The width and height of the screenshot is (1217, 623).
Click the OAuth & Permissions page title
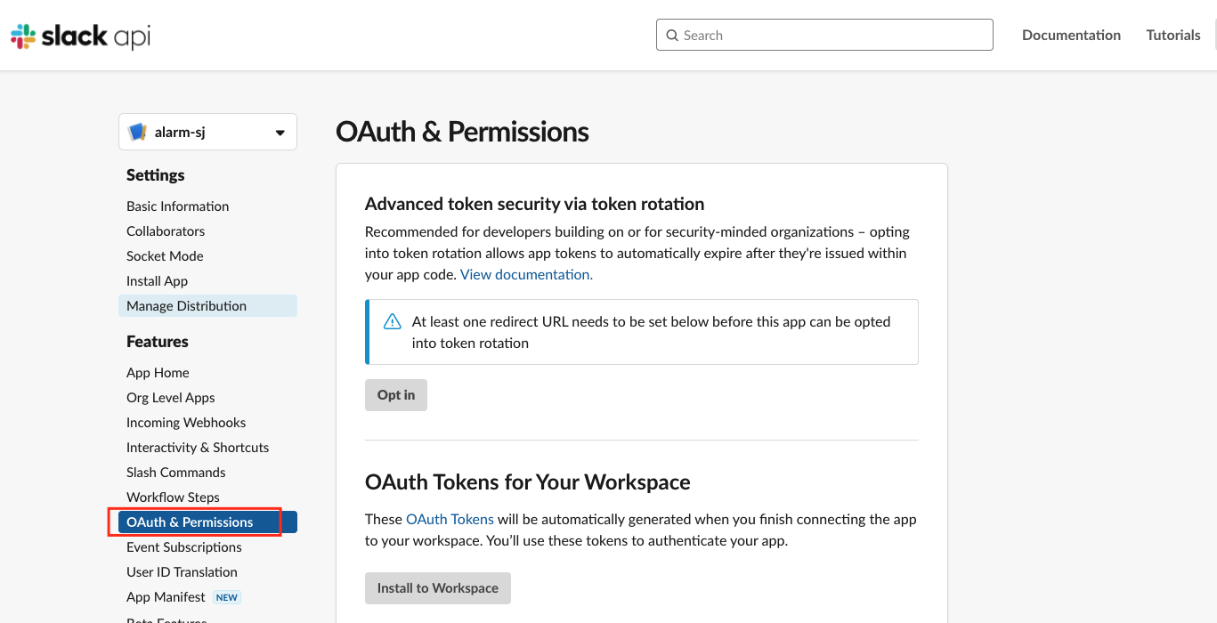point(462,132)
